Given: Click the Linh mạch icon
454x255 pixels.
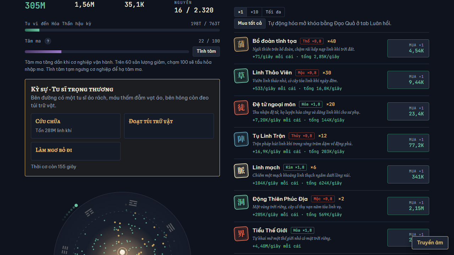Looking at the screenshot, I should (x=241, y=170).
